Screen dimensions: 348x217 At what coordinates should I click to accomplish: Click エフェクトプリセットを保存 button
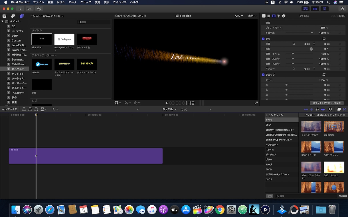(327, 103)
